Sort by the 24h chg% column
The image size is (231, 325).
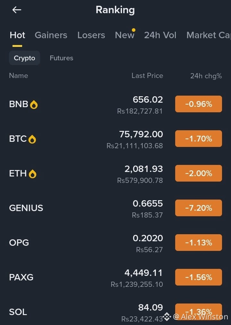coord(206,76)
